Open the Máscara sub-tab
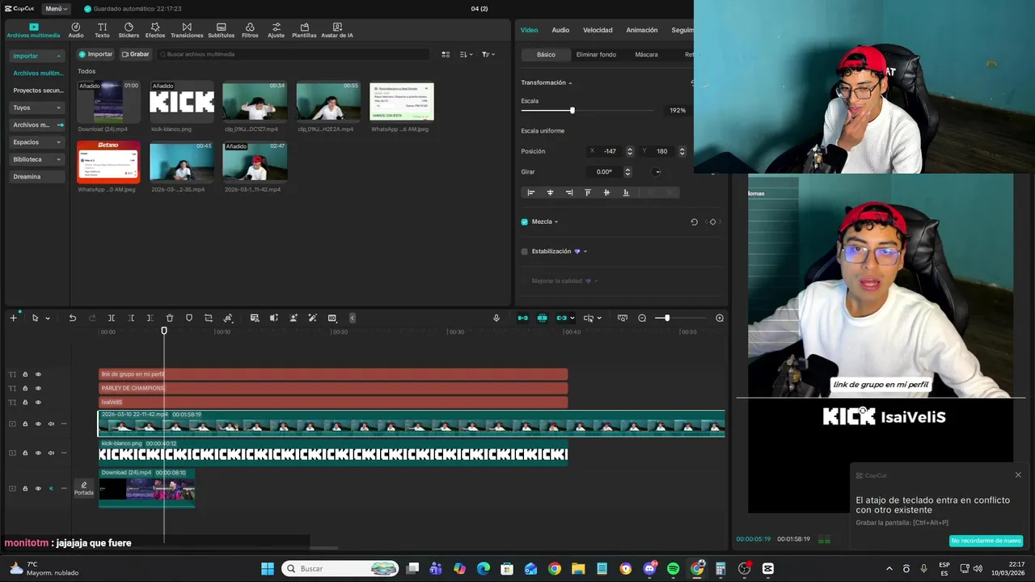The width and height of the screenshot is (1035, 582). [646, 54]
